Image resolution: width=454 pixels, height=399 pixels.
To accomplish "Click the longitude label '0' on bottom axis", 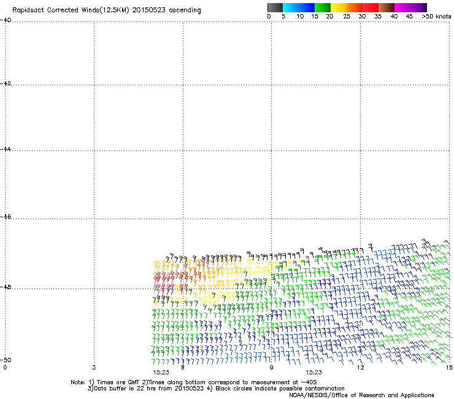I will click(5, 368).
